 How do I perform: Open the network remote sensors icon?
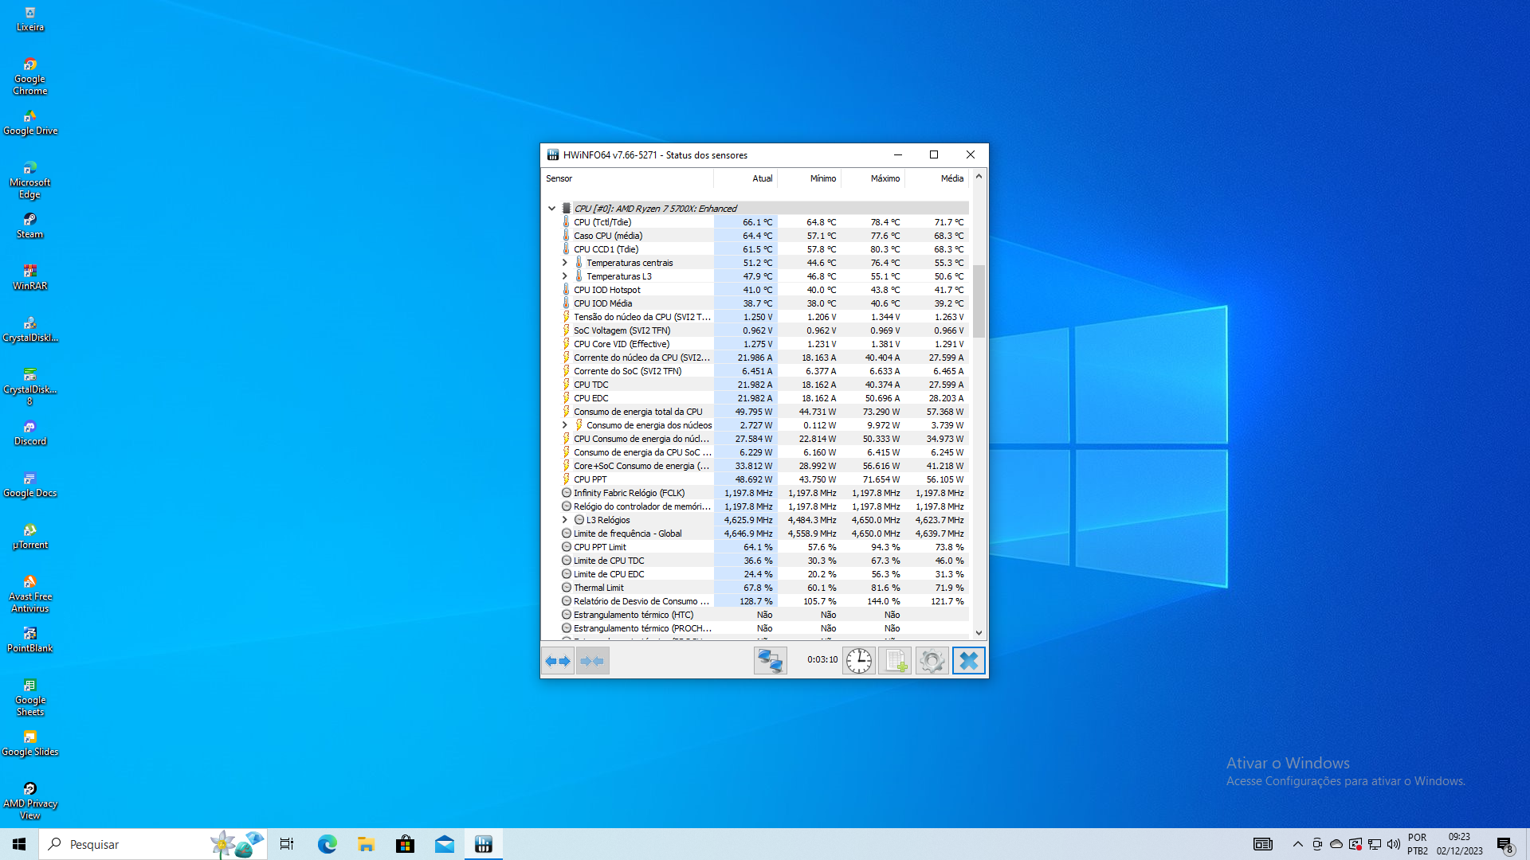click(771, 661)
